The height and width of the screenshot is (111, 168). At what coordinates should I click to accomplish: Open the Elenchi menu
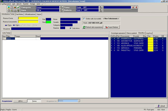(19, 4)
